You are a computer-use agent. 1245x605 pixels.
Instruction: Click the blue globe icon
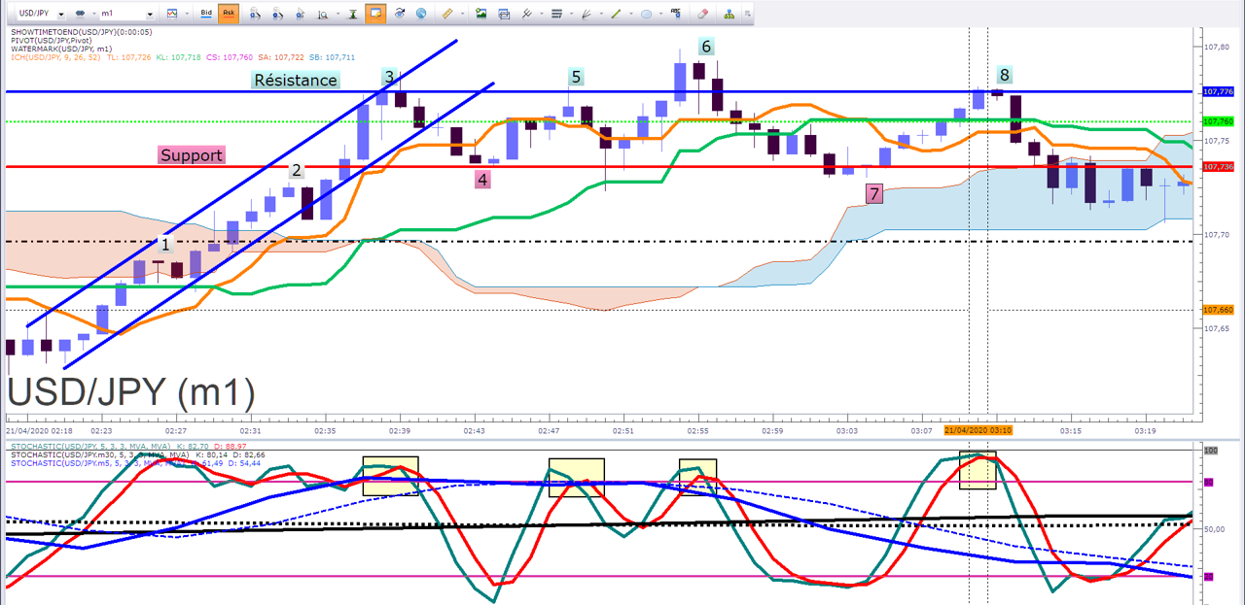coord(421,14)
